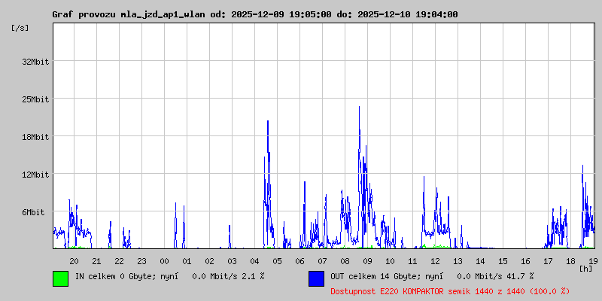Click the 12Mbit y-axis label

click(x=35, y=175)
